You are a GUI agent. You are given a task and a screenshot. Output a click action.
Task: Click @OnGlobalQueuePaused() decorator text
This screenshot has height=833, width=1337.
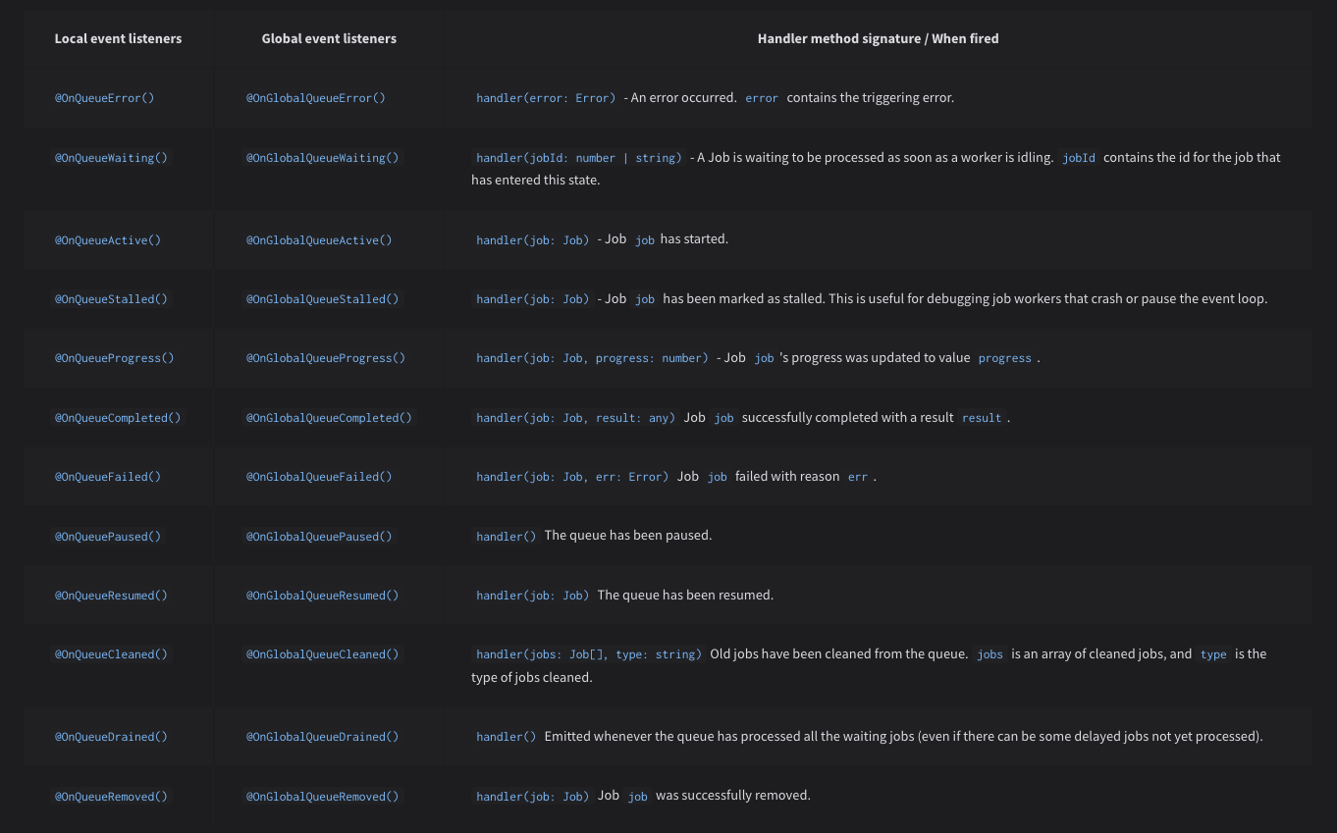318,537
